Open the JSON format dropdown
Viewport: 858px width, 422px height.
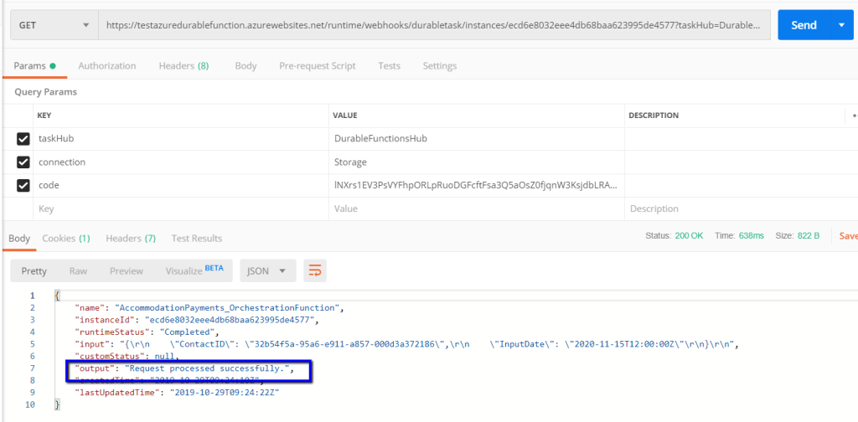267,270
